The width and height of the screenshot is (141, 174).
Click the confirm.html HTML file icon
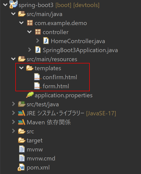(38, 77)
